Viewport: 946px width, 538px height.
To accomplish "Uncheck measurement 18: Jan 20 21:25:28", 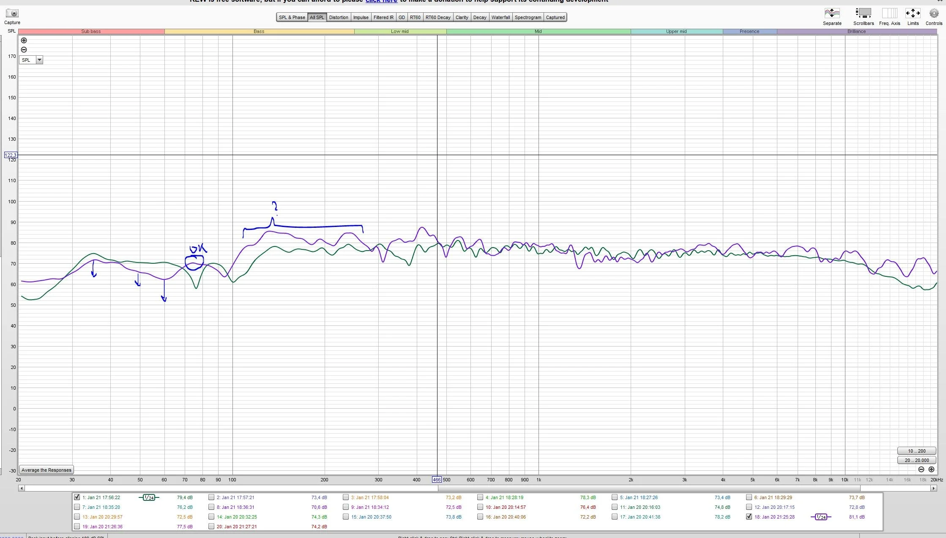I will click(749, 517).
